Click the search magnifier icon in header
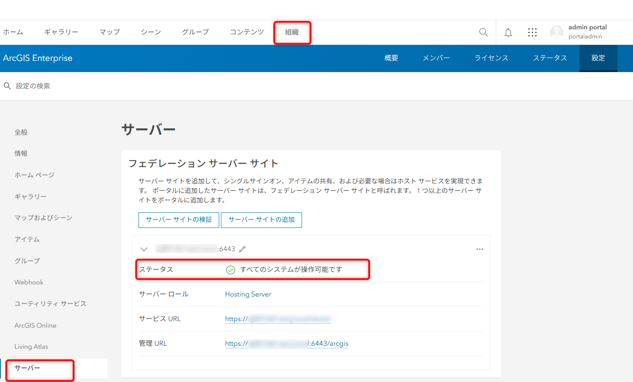 click(483, 32)
